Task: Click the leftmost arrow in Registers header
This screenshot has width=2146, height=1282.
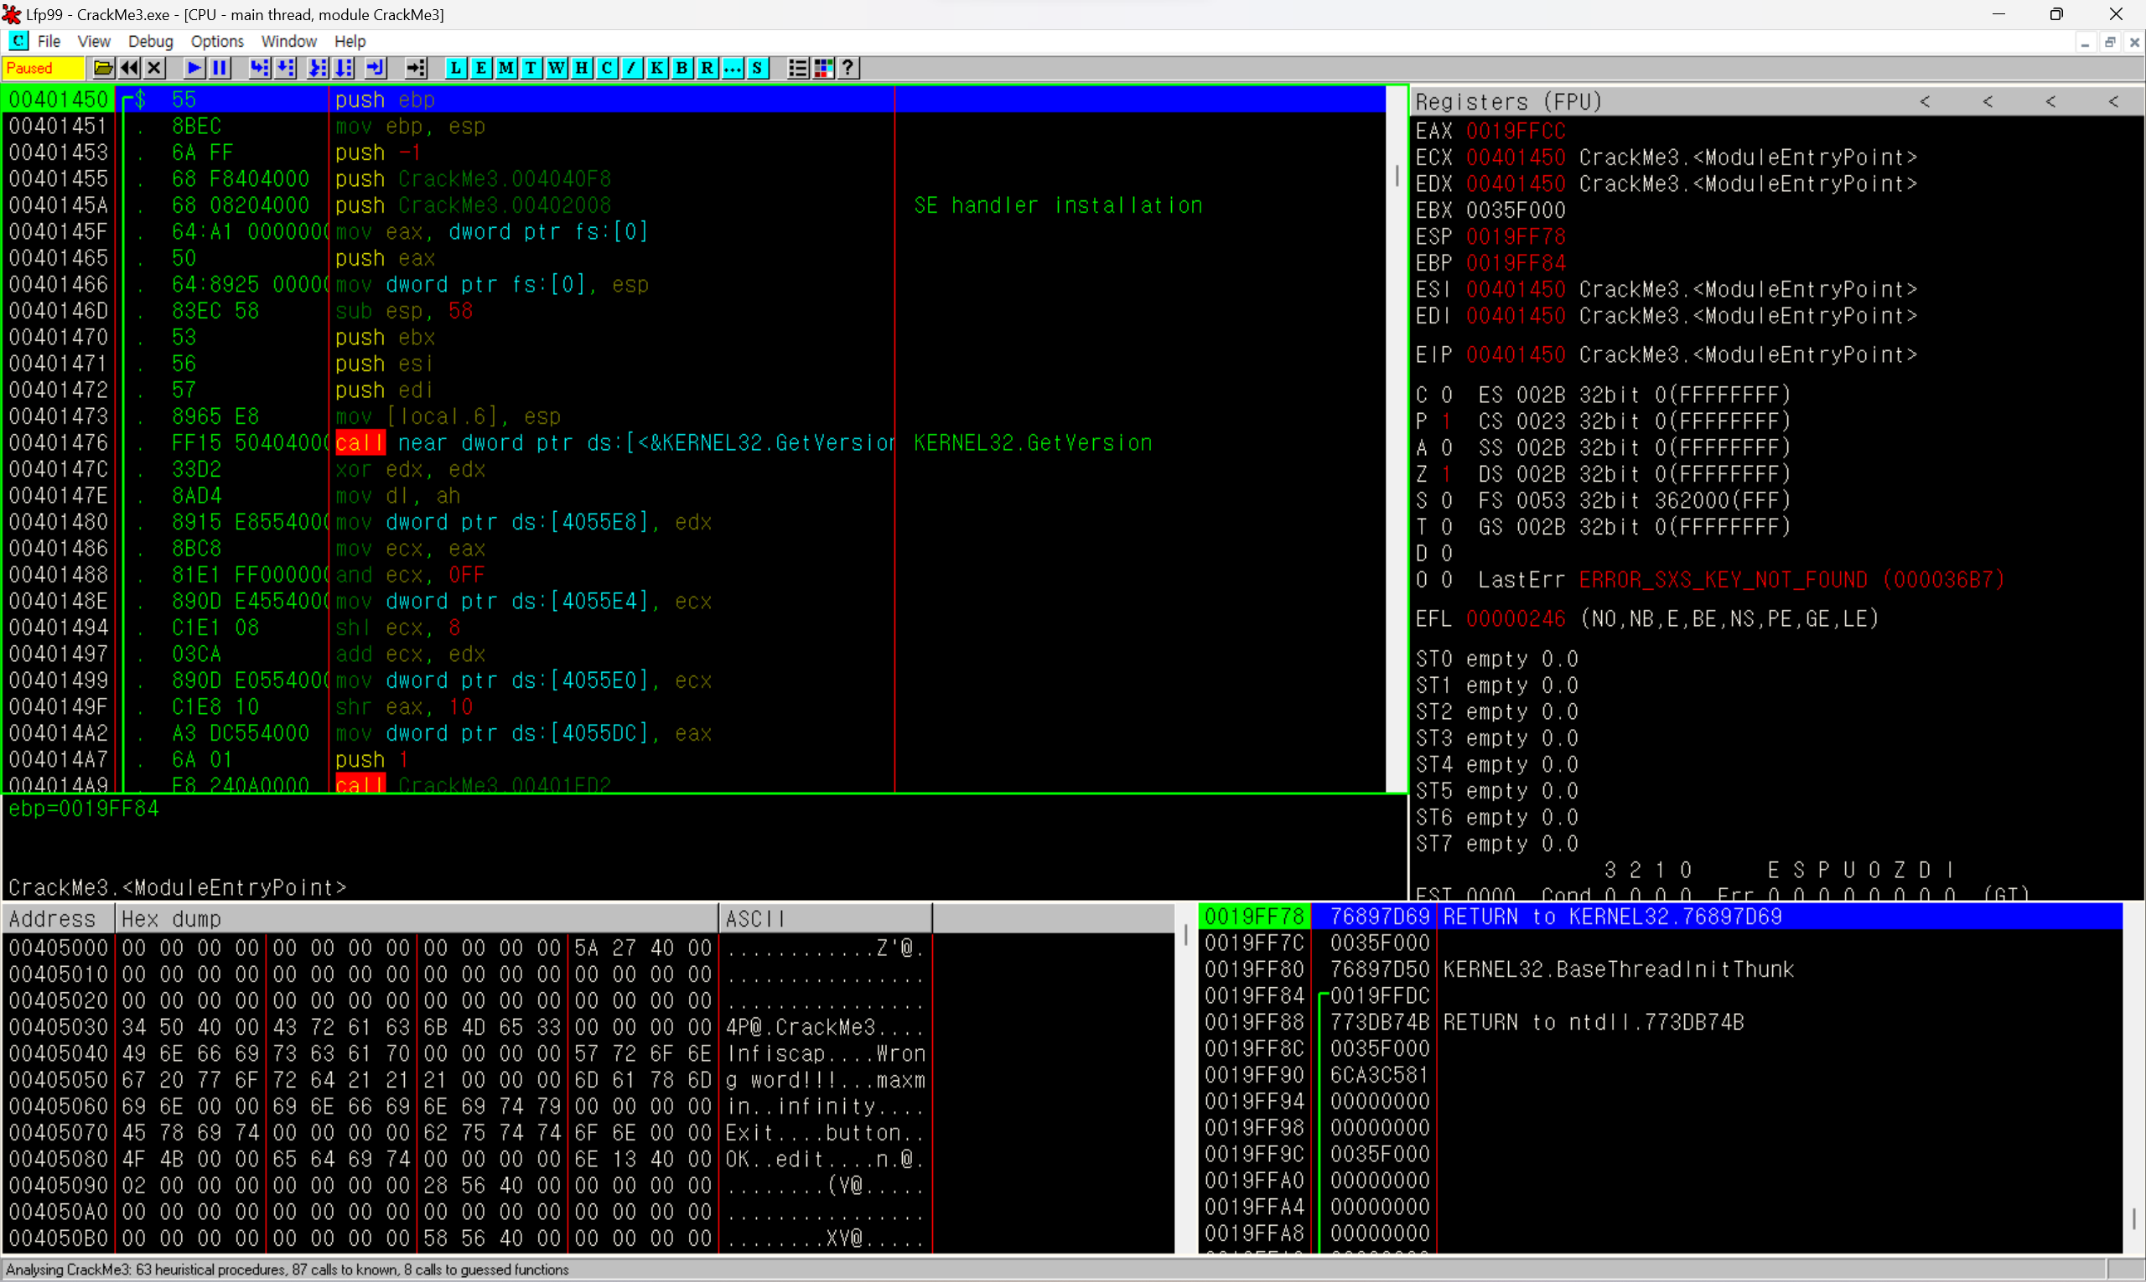Action: click(x=1925, y=102)
